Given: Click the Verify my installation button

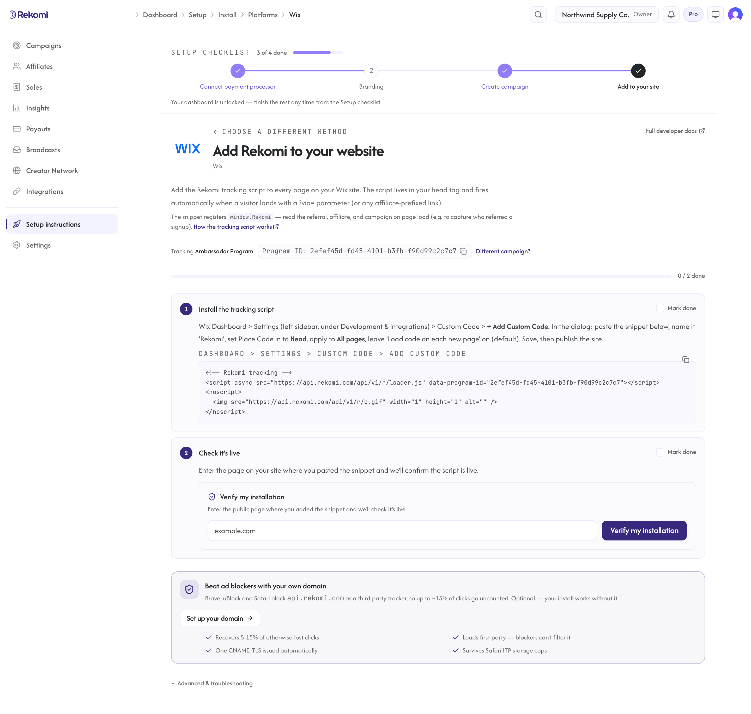Looking at the screenshot, I should click(x=644, y=531).
